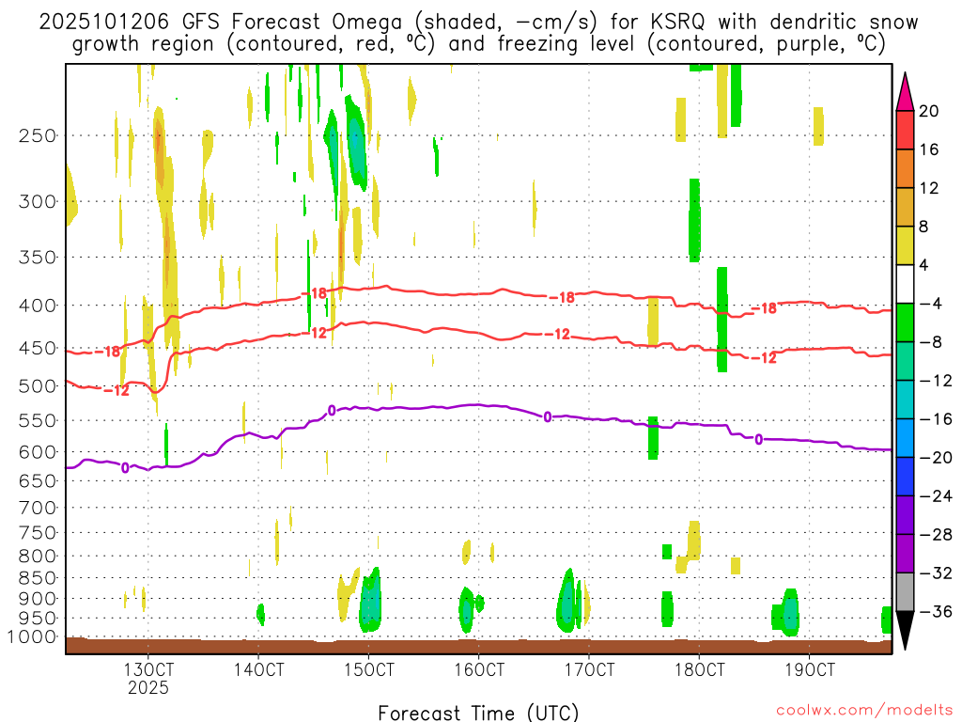Click the black downward arrow below colorbar

coord(905,631)
